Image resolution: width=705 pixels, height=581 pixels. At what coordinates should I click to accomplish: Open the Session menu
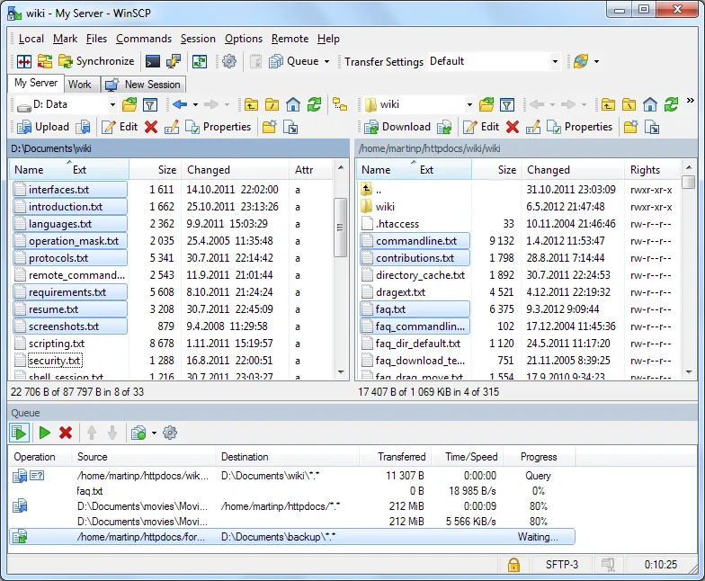coord(198,40)
